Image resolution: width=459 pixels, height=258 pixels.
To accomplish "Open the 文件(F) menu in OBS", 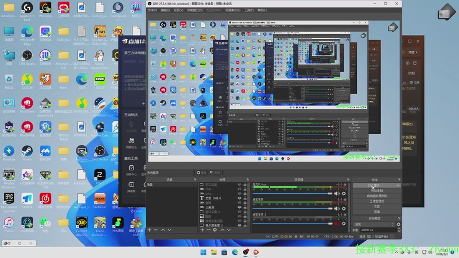I will [152, 10].
